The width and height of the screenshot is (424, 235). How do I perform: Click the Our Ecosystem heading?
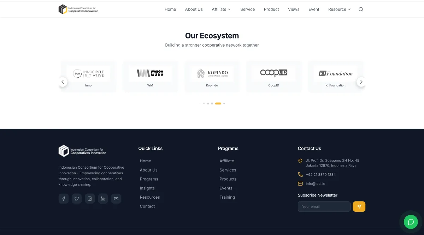pyautogui.click(x=212, y=36)
